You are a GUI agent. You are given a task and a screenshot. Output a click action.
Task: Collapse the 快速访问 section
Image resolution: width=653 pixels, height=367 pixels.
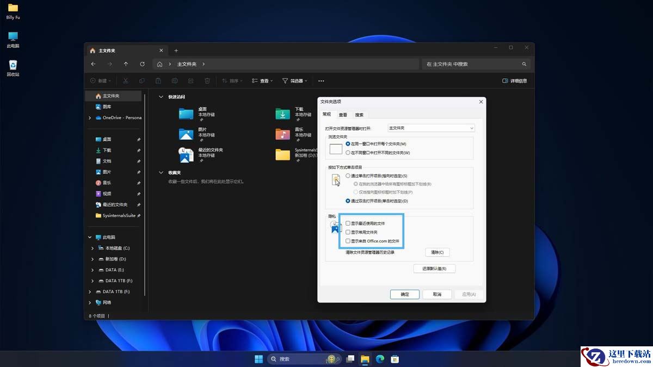[x=161, y=97]
